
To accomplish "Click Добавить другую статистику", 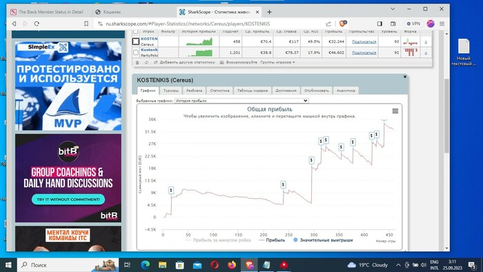I will tap(184, 62).
